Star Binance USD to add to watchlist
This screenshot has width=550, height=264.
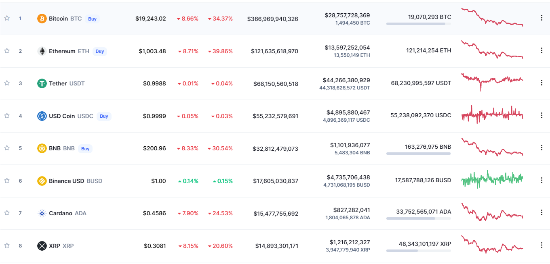pyautogui.click(x=7, y=181)
